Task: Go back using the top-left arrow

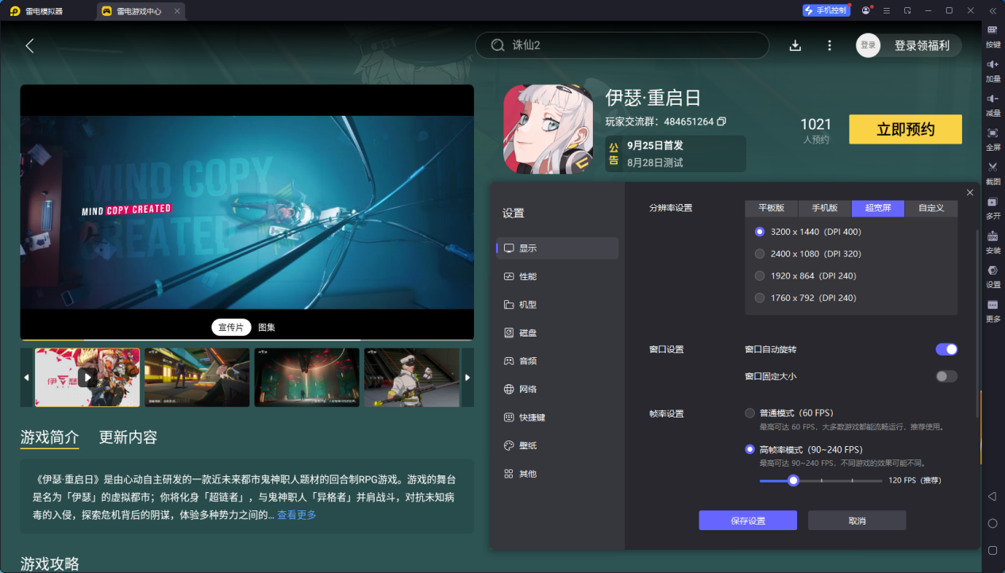Action: [29, 45]
